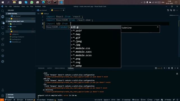The width and height of the screenshot is (180, 101).
Task: Open README.md in the explorer
Action: pyautogui.click(x=16, y=42)
